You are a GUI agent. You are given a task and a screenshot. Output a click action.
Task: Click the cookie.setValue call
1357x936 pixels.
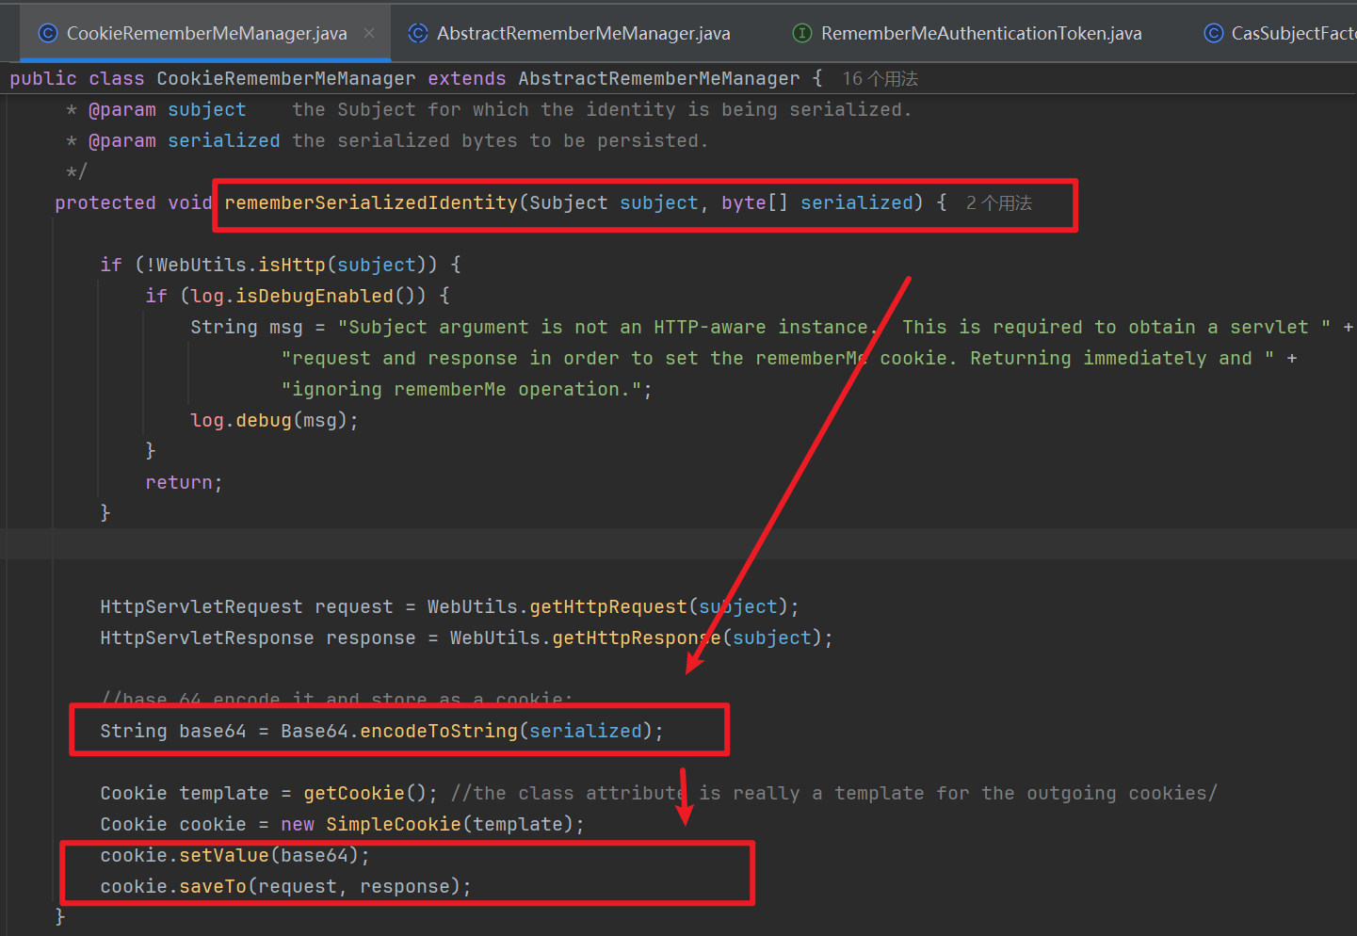[x=224, y=856]
